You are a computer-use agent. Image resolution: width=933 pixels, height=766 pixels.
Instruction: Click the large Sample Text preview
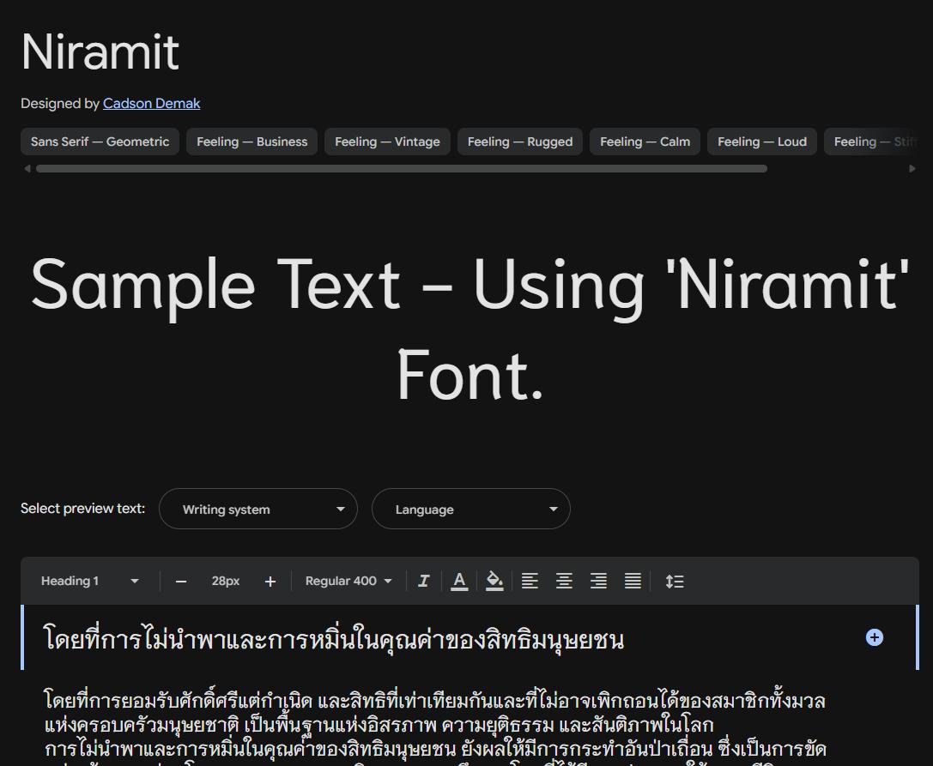tap(470, 330)
